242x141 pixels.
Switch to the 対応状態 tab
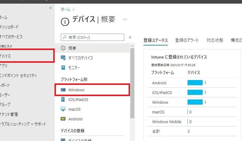click(x=215, y=40)
